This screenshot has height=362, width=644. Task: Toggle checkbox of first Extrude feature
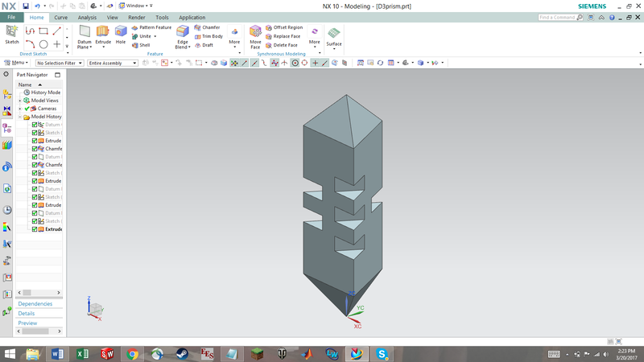[x=35, y=141]
